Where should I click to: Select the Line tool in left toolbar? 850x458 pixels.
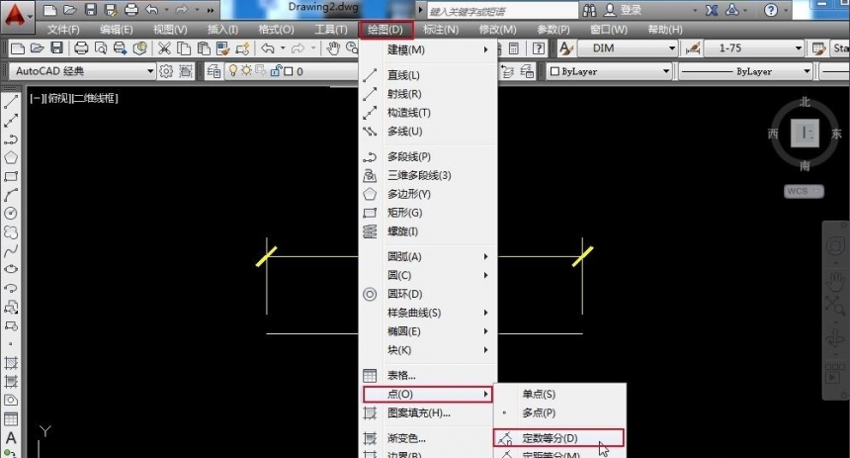11,102
